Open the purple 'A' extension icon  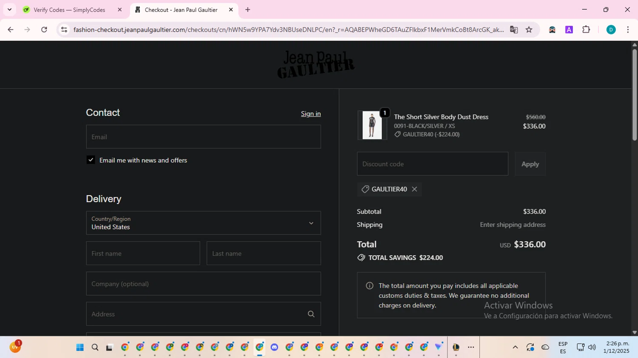pyautogui.click(x=569, y=29)
